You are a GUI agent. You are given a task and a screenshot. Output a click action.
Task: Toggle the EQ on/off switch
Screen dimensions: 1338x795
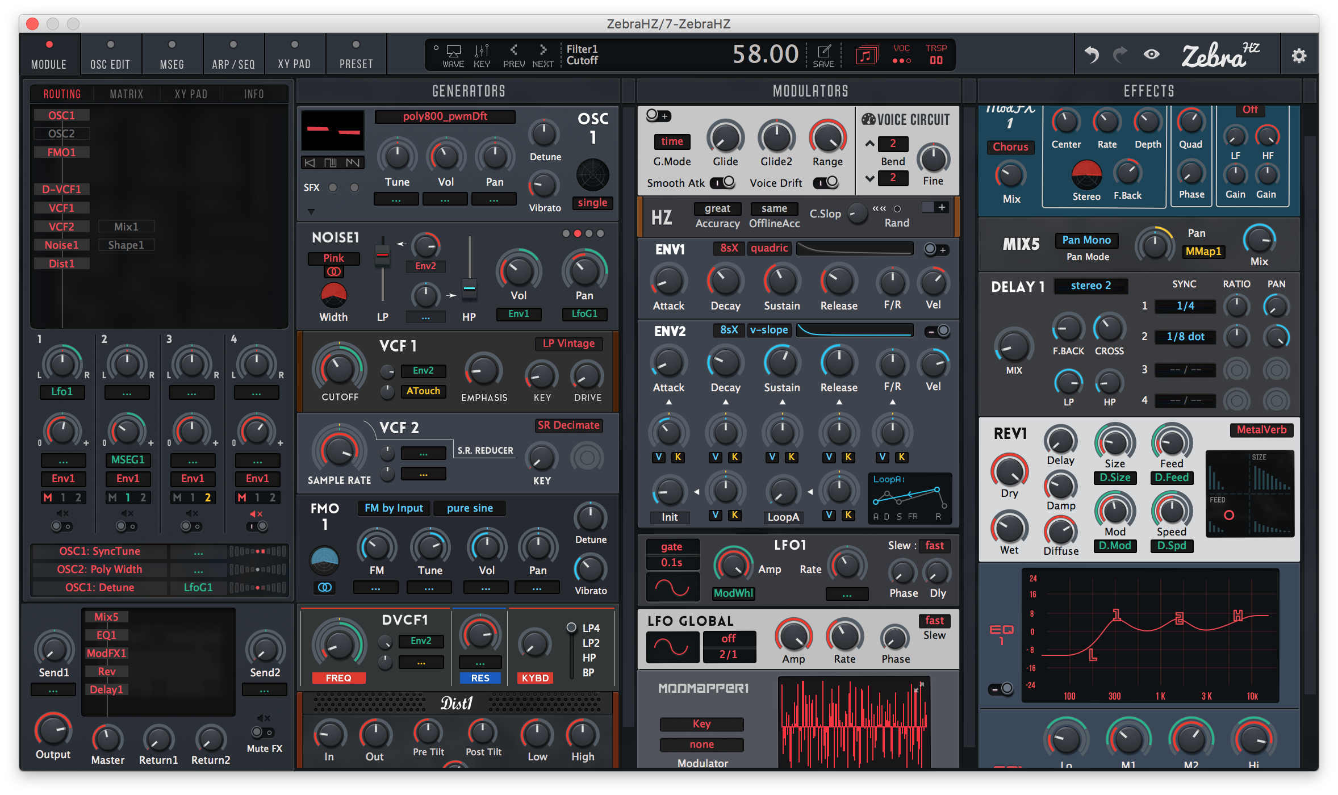click(1001, 689)
